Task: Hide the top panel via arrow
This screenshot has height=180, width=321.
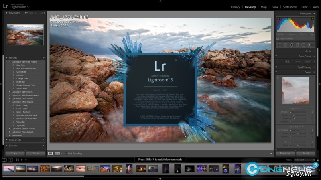Action: point(160,1)
